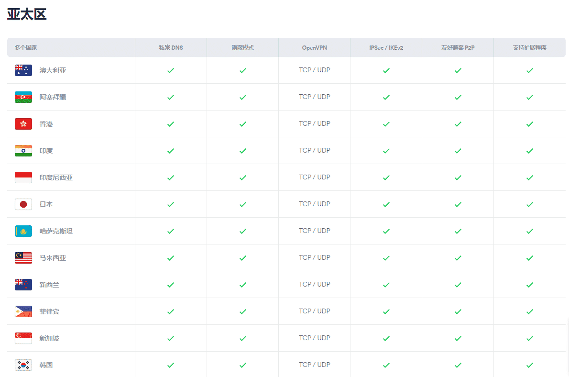
Task: Click the 印度尼西亚 country name
Action: pyautogui.click(x=56, y=177)
